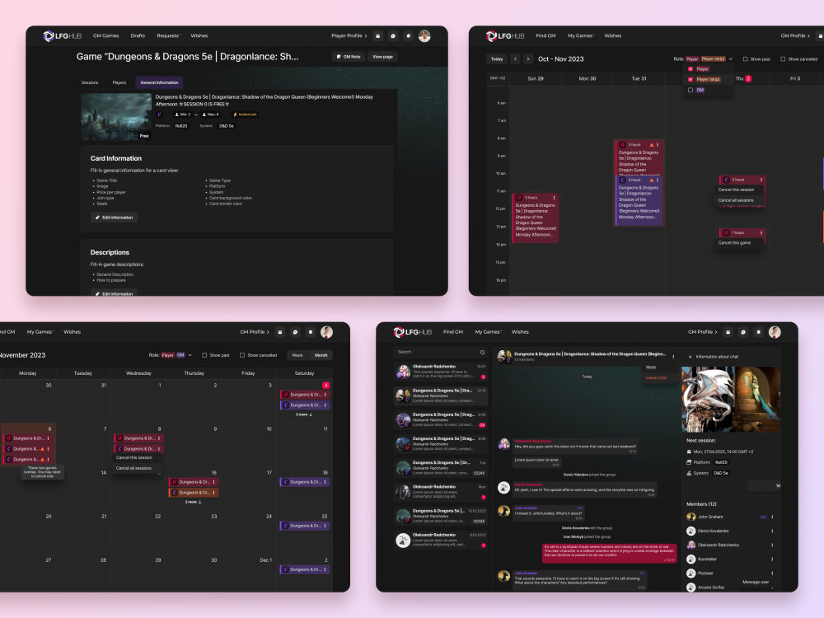Toggle Show cancelled checkbox in month calendar

(x=242, y=355)
